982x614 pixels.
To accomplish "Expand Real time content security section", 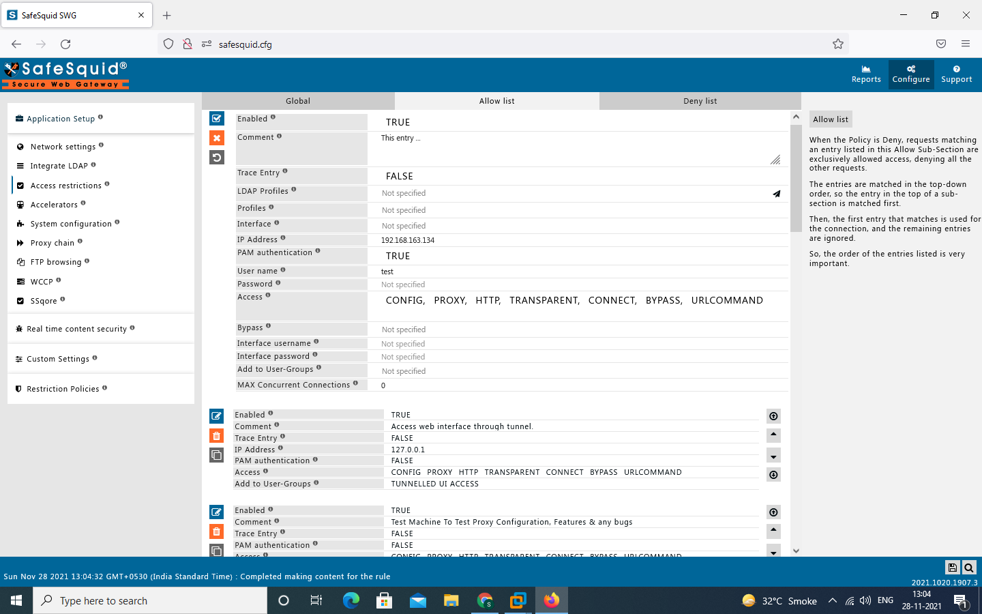I will [101, 329].
